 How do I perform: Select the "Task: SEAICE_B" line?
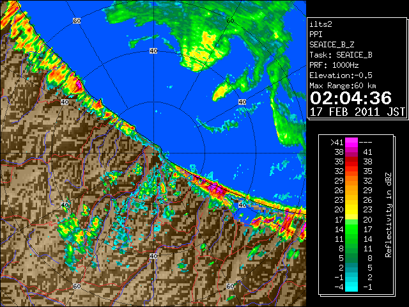point(341,55)
